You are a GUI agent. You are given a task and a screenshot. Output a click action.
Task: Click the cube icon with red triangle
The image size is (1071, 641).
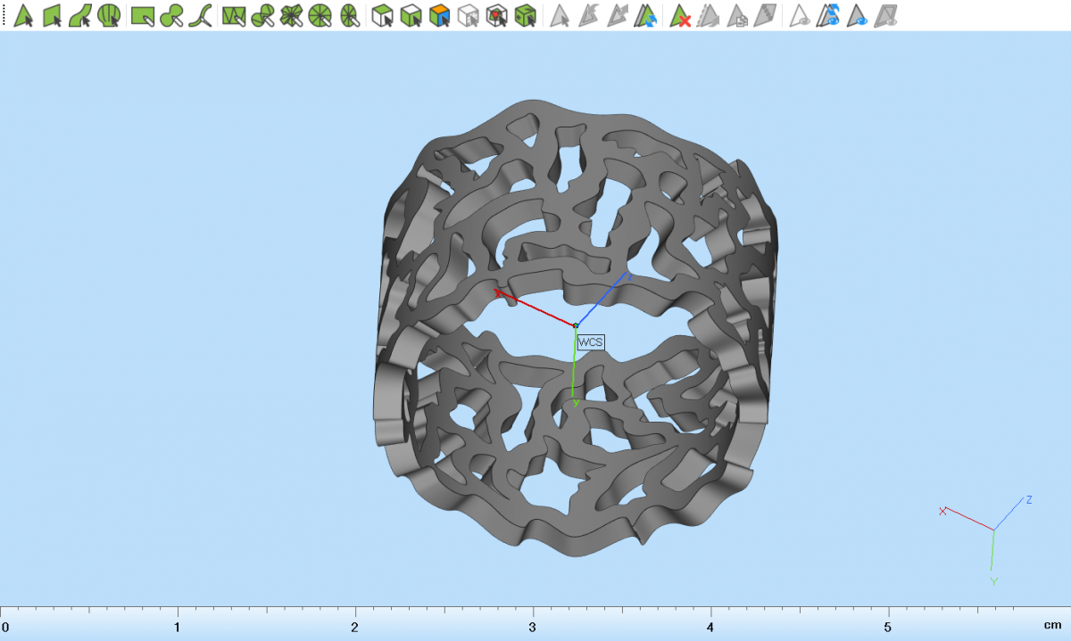click(x=497, y=15)
